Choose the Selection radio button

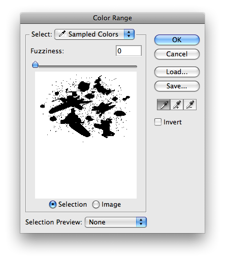[x=53, y=204]
